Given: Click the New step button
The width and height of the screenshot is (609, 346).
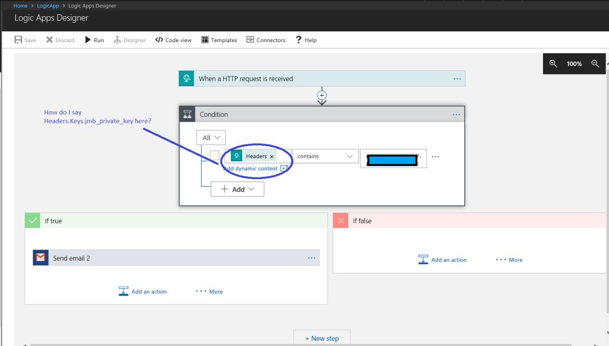Looking at the screenshot, I should (322, 338).
